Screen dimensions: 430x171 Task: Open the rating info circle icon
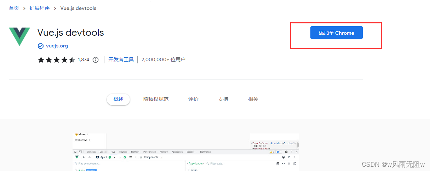coord(96,60)
